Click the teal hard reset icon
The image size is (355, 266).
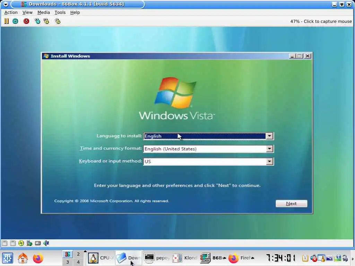15,21
